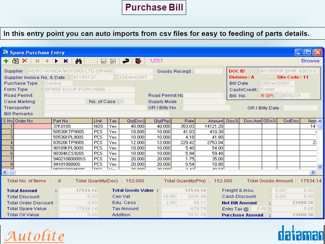Click the Qty(Doc) column header
The image size is (325, 244).
click(132, 121)
